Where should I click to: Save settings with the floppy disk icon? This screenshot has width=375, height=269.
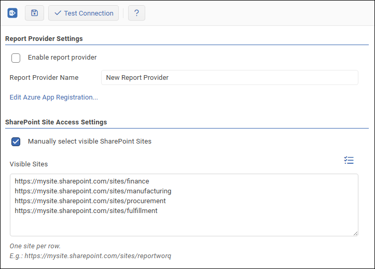(34, 13)
